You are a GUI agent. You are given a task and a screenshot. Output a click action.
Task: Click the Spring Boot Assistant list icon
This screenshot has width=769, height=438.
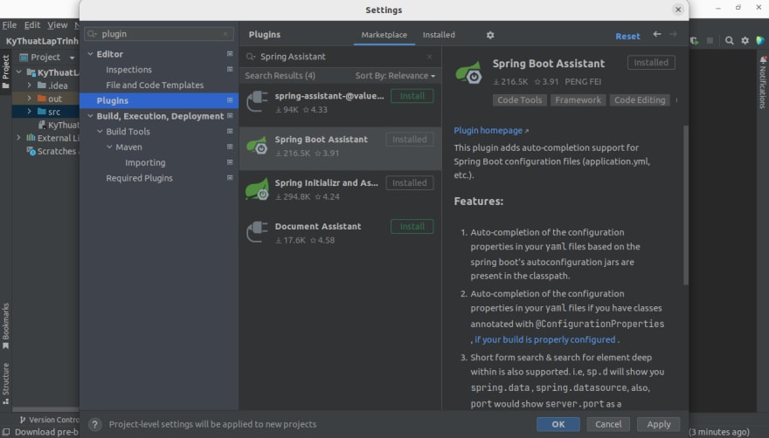(257, 146)
